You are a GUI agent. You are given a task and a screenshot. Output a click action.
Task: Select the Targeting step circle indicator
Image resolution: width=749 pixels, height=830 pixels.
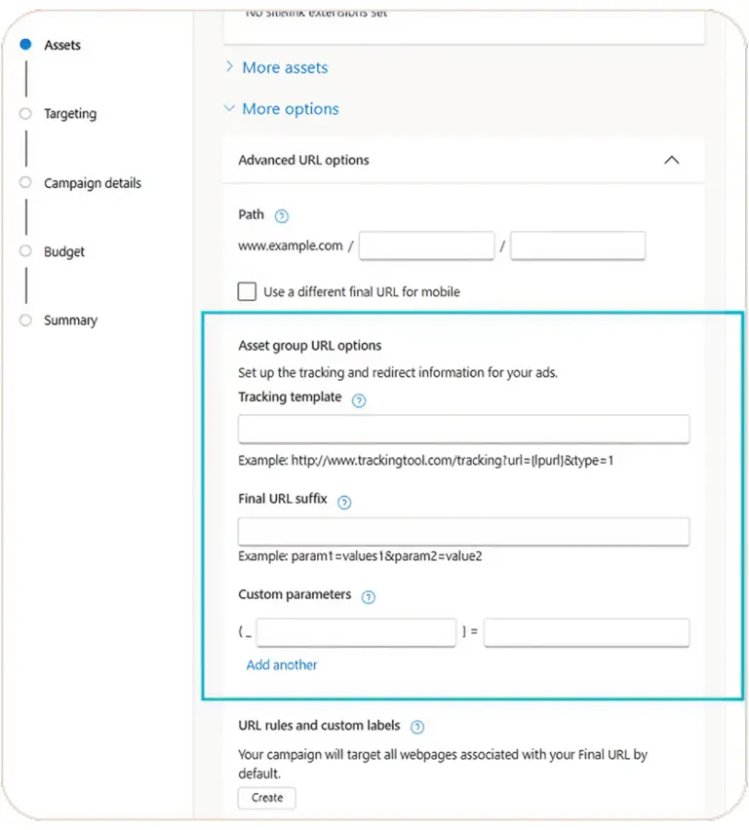click(25, 113)
